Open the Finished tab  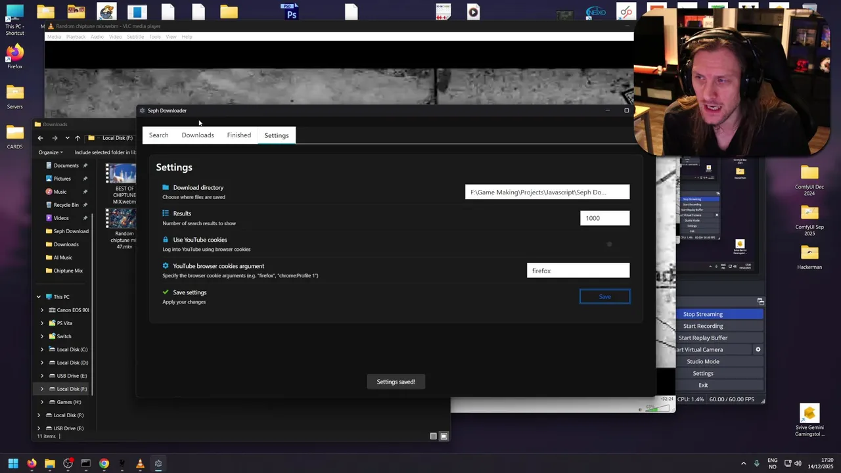pos(239,135)
